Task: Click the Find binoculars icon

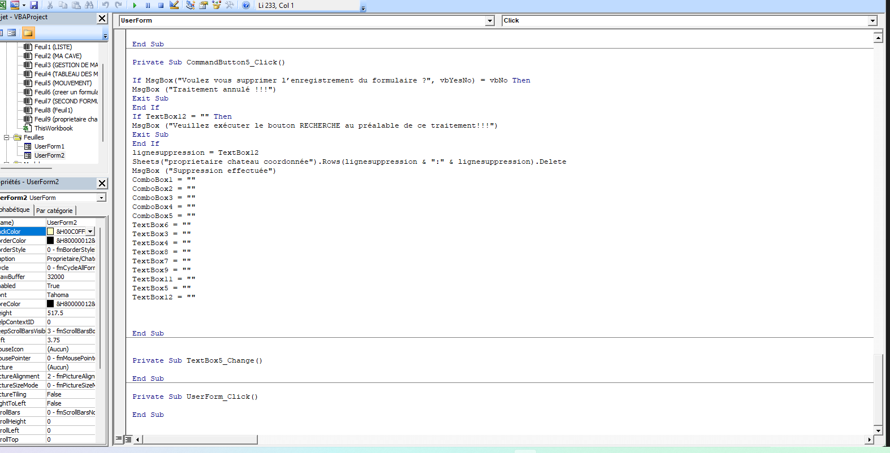Action: (x=89, y=5)
